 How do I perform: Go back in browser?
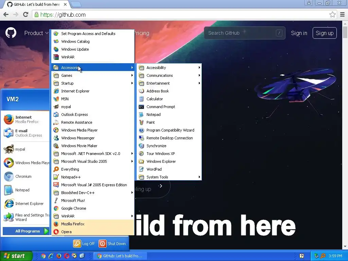pos(6,15)
